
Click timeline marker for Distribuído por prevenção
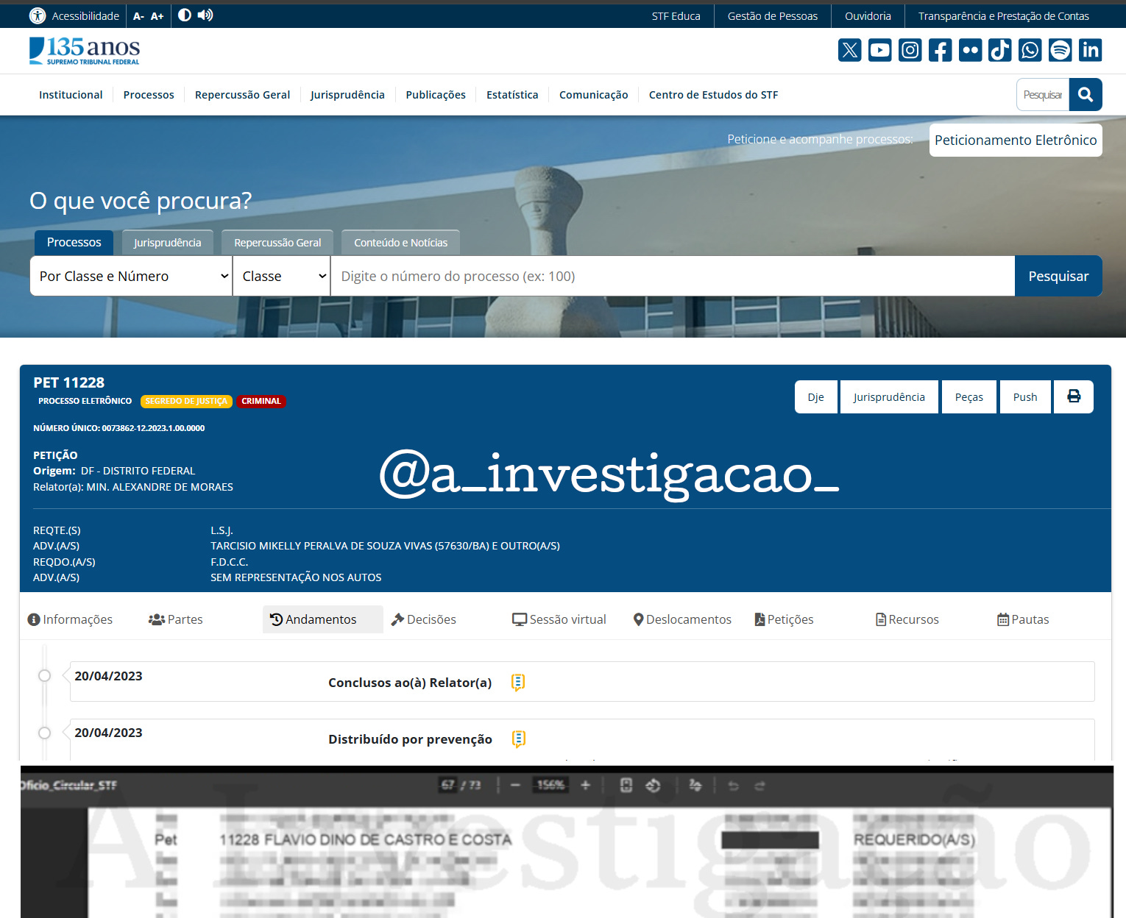pyautogui.click(x=45, y=733)
